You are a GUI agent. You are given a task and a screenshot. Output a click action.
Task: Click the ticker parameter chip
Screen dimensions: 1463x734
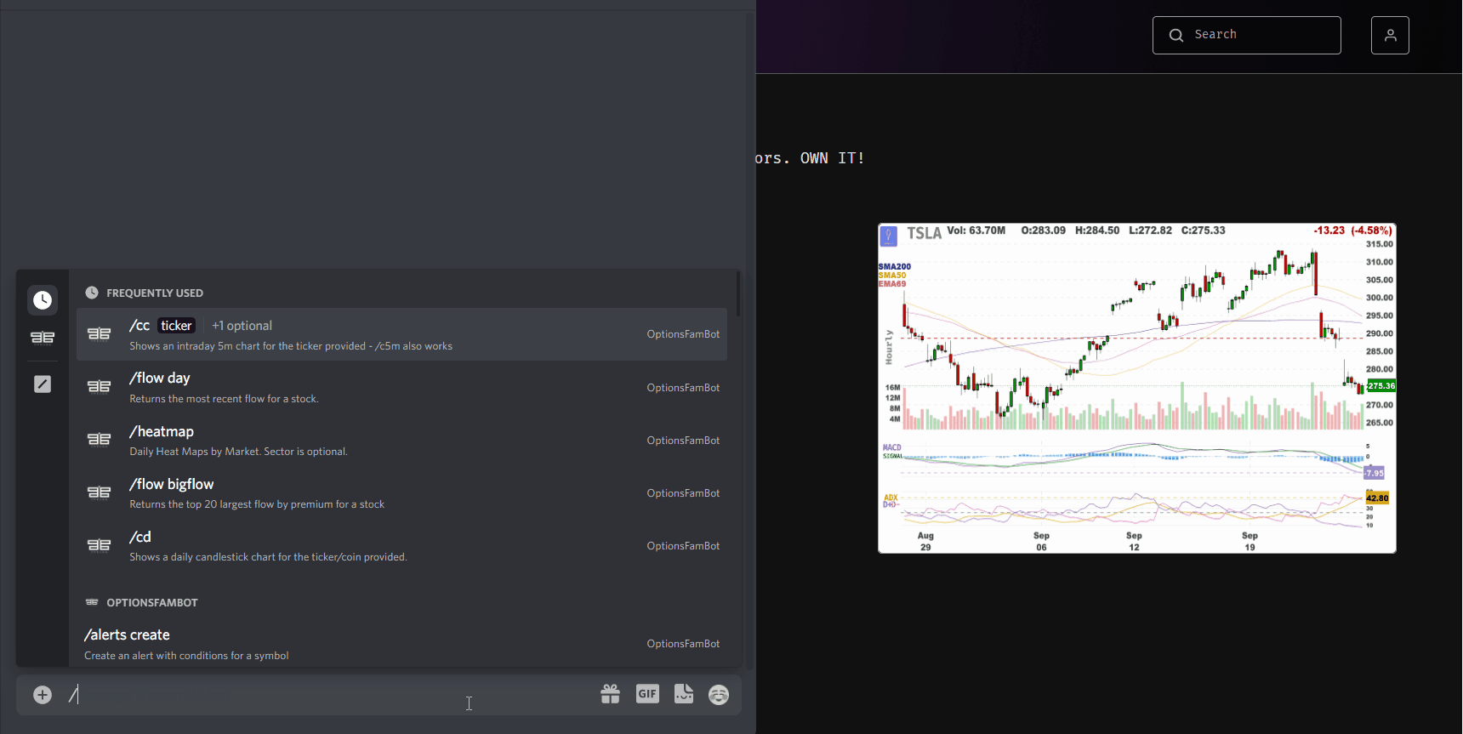coord(176,326)
